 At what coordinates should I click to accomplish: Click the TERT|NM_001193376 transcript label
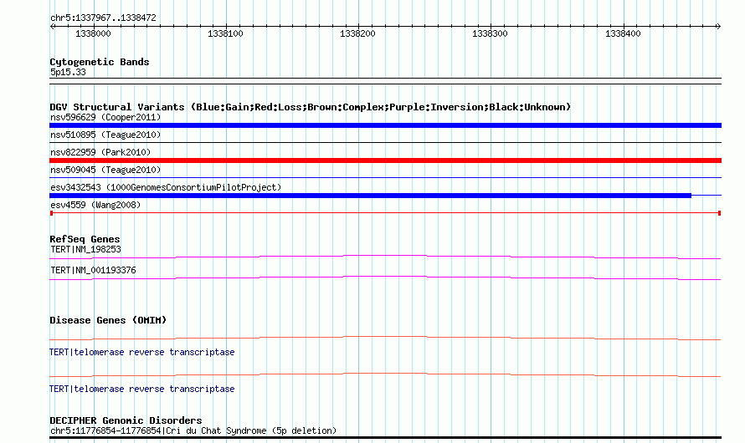(x=93, y=270)
